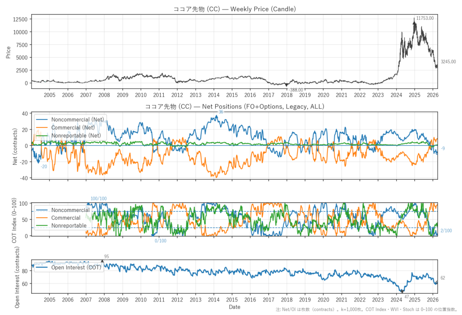Click the 2/100 label right of COT Index
Image resolution: width=462 pixels, height=315 pixels.
point(446,231)
